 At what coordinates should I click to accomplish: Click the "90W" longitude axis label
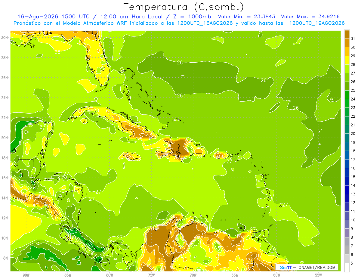26,275
